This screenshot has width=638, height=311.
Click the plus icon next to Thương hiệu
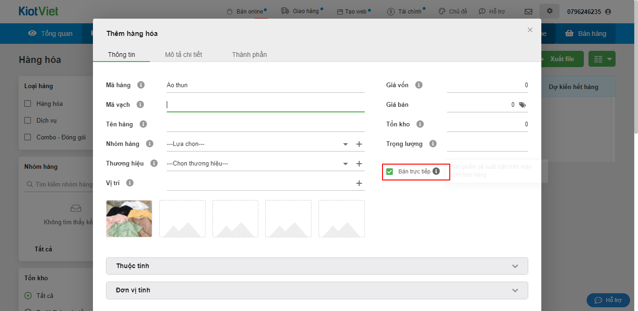359,164
